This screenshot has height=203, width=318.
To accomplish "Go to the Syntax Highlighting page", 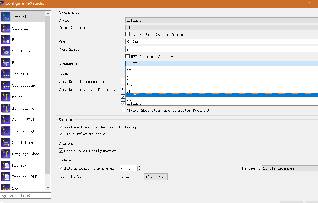I will [x=23, y=120].
